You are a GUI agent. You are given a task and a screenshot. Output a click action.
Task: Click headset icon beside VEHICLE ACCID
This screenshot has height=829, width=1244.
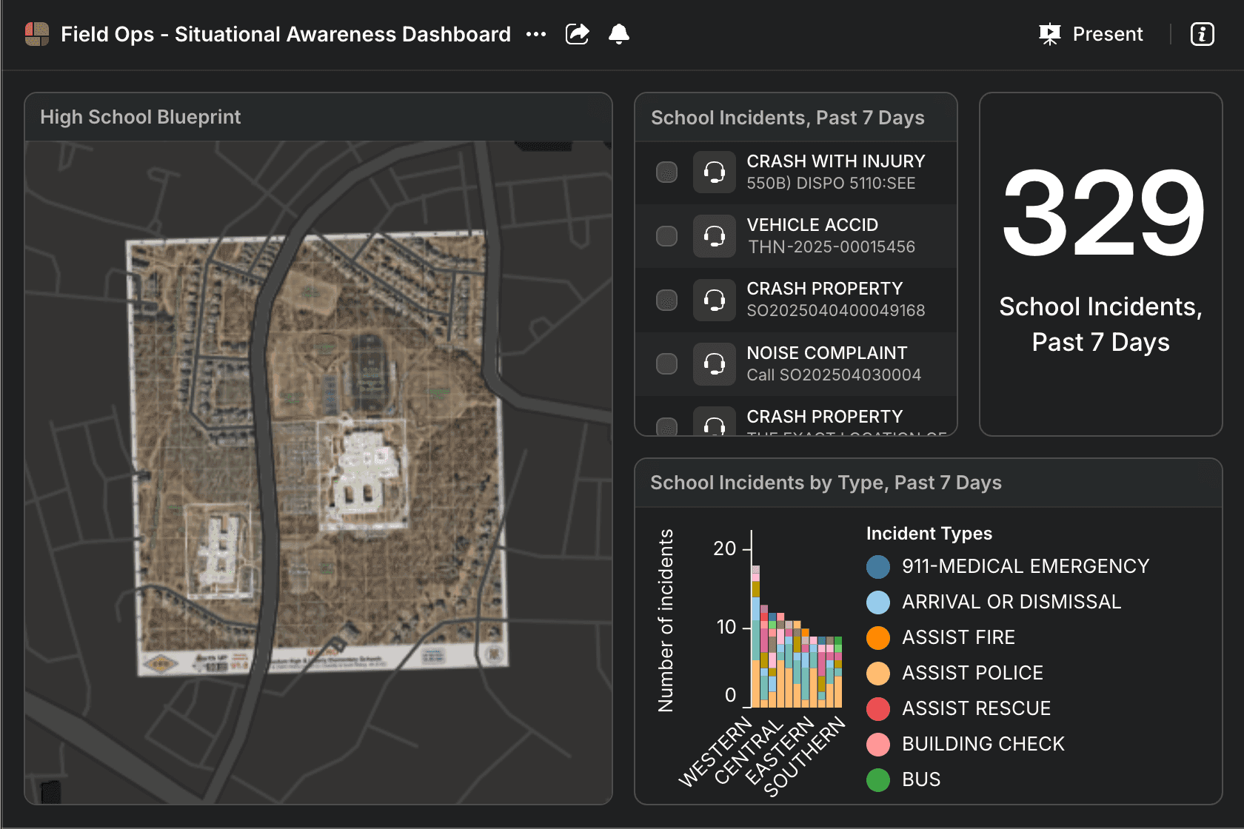tap(715, 236)
